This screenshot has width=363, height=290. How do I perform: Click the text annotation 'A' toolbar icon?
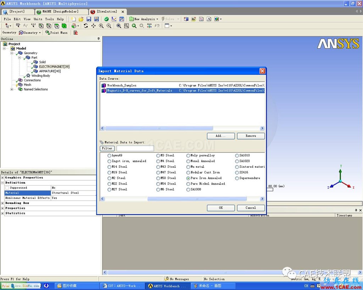point(209,19)
